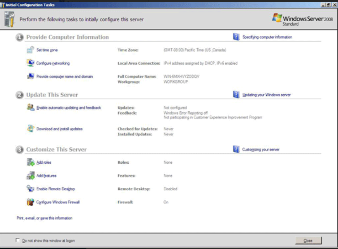Minimize the Initial Configuration Tasks window
The width and height of the screenshot is (338, 249).
tap(323, 5)
